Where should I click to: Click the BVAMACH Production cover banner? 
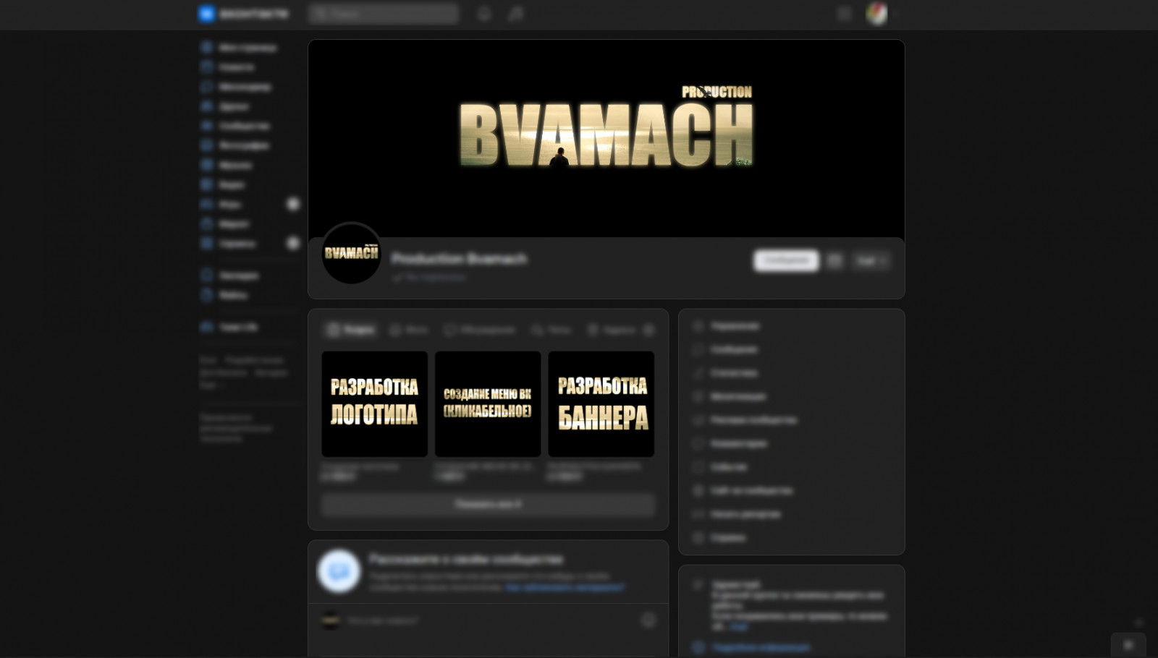pos(607,137)
